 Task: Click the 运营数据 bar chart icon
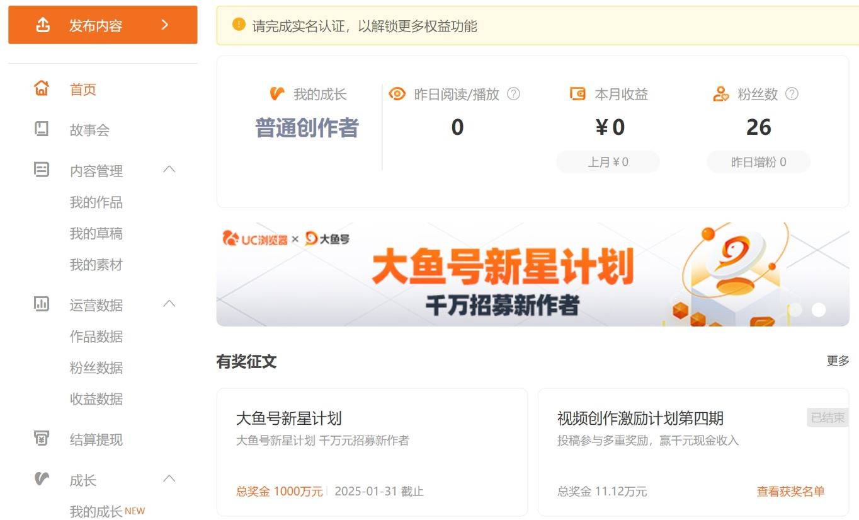click(42, 304)
